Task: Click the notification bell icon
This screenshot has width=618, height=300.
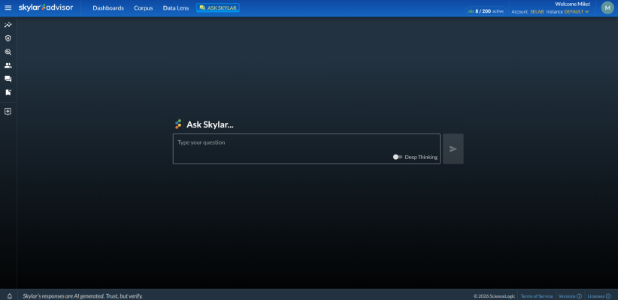Action: click(10, 296)
